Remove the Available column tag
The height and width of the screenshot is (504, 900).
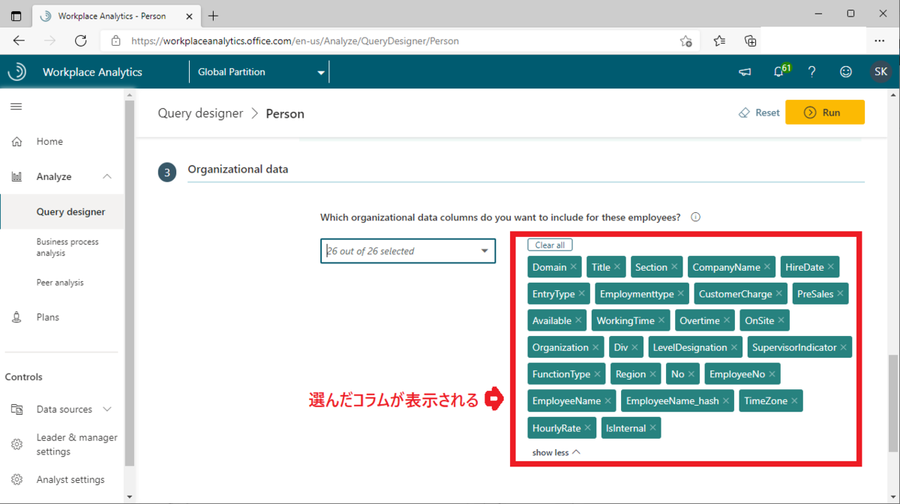(x=578, y=320)
